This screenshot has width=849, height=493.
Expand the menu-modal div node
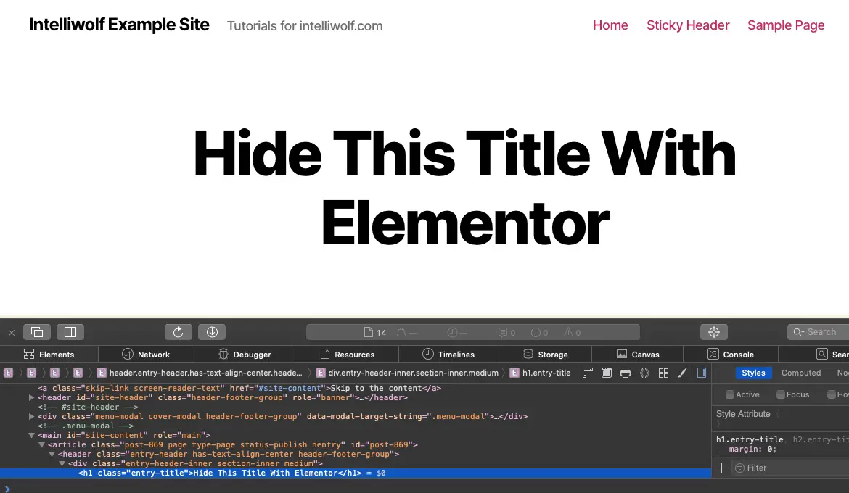click(x=32, y=416)
